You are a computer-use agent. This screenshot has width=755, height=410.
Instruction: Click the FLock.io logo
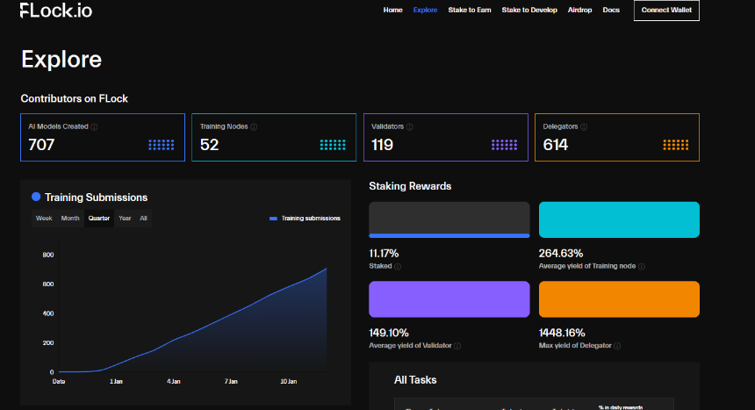[56, 11]
